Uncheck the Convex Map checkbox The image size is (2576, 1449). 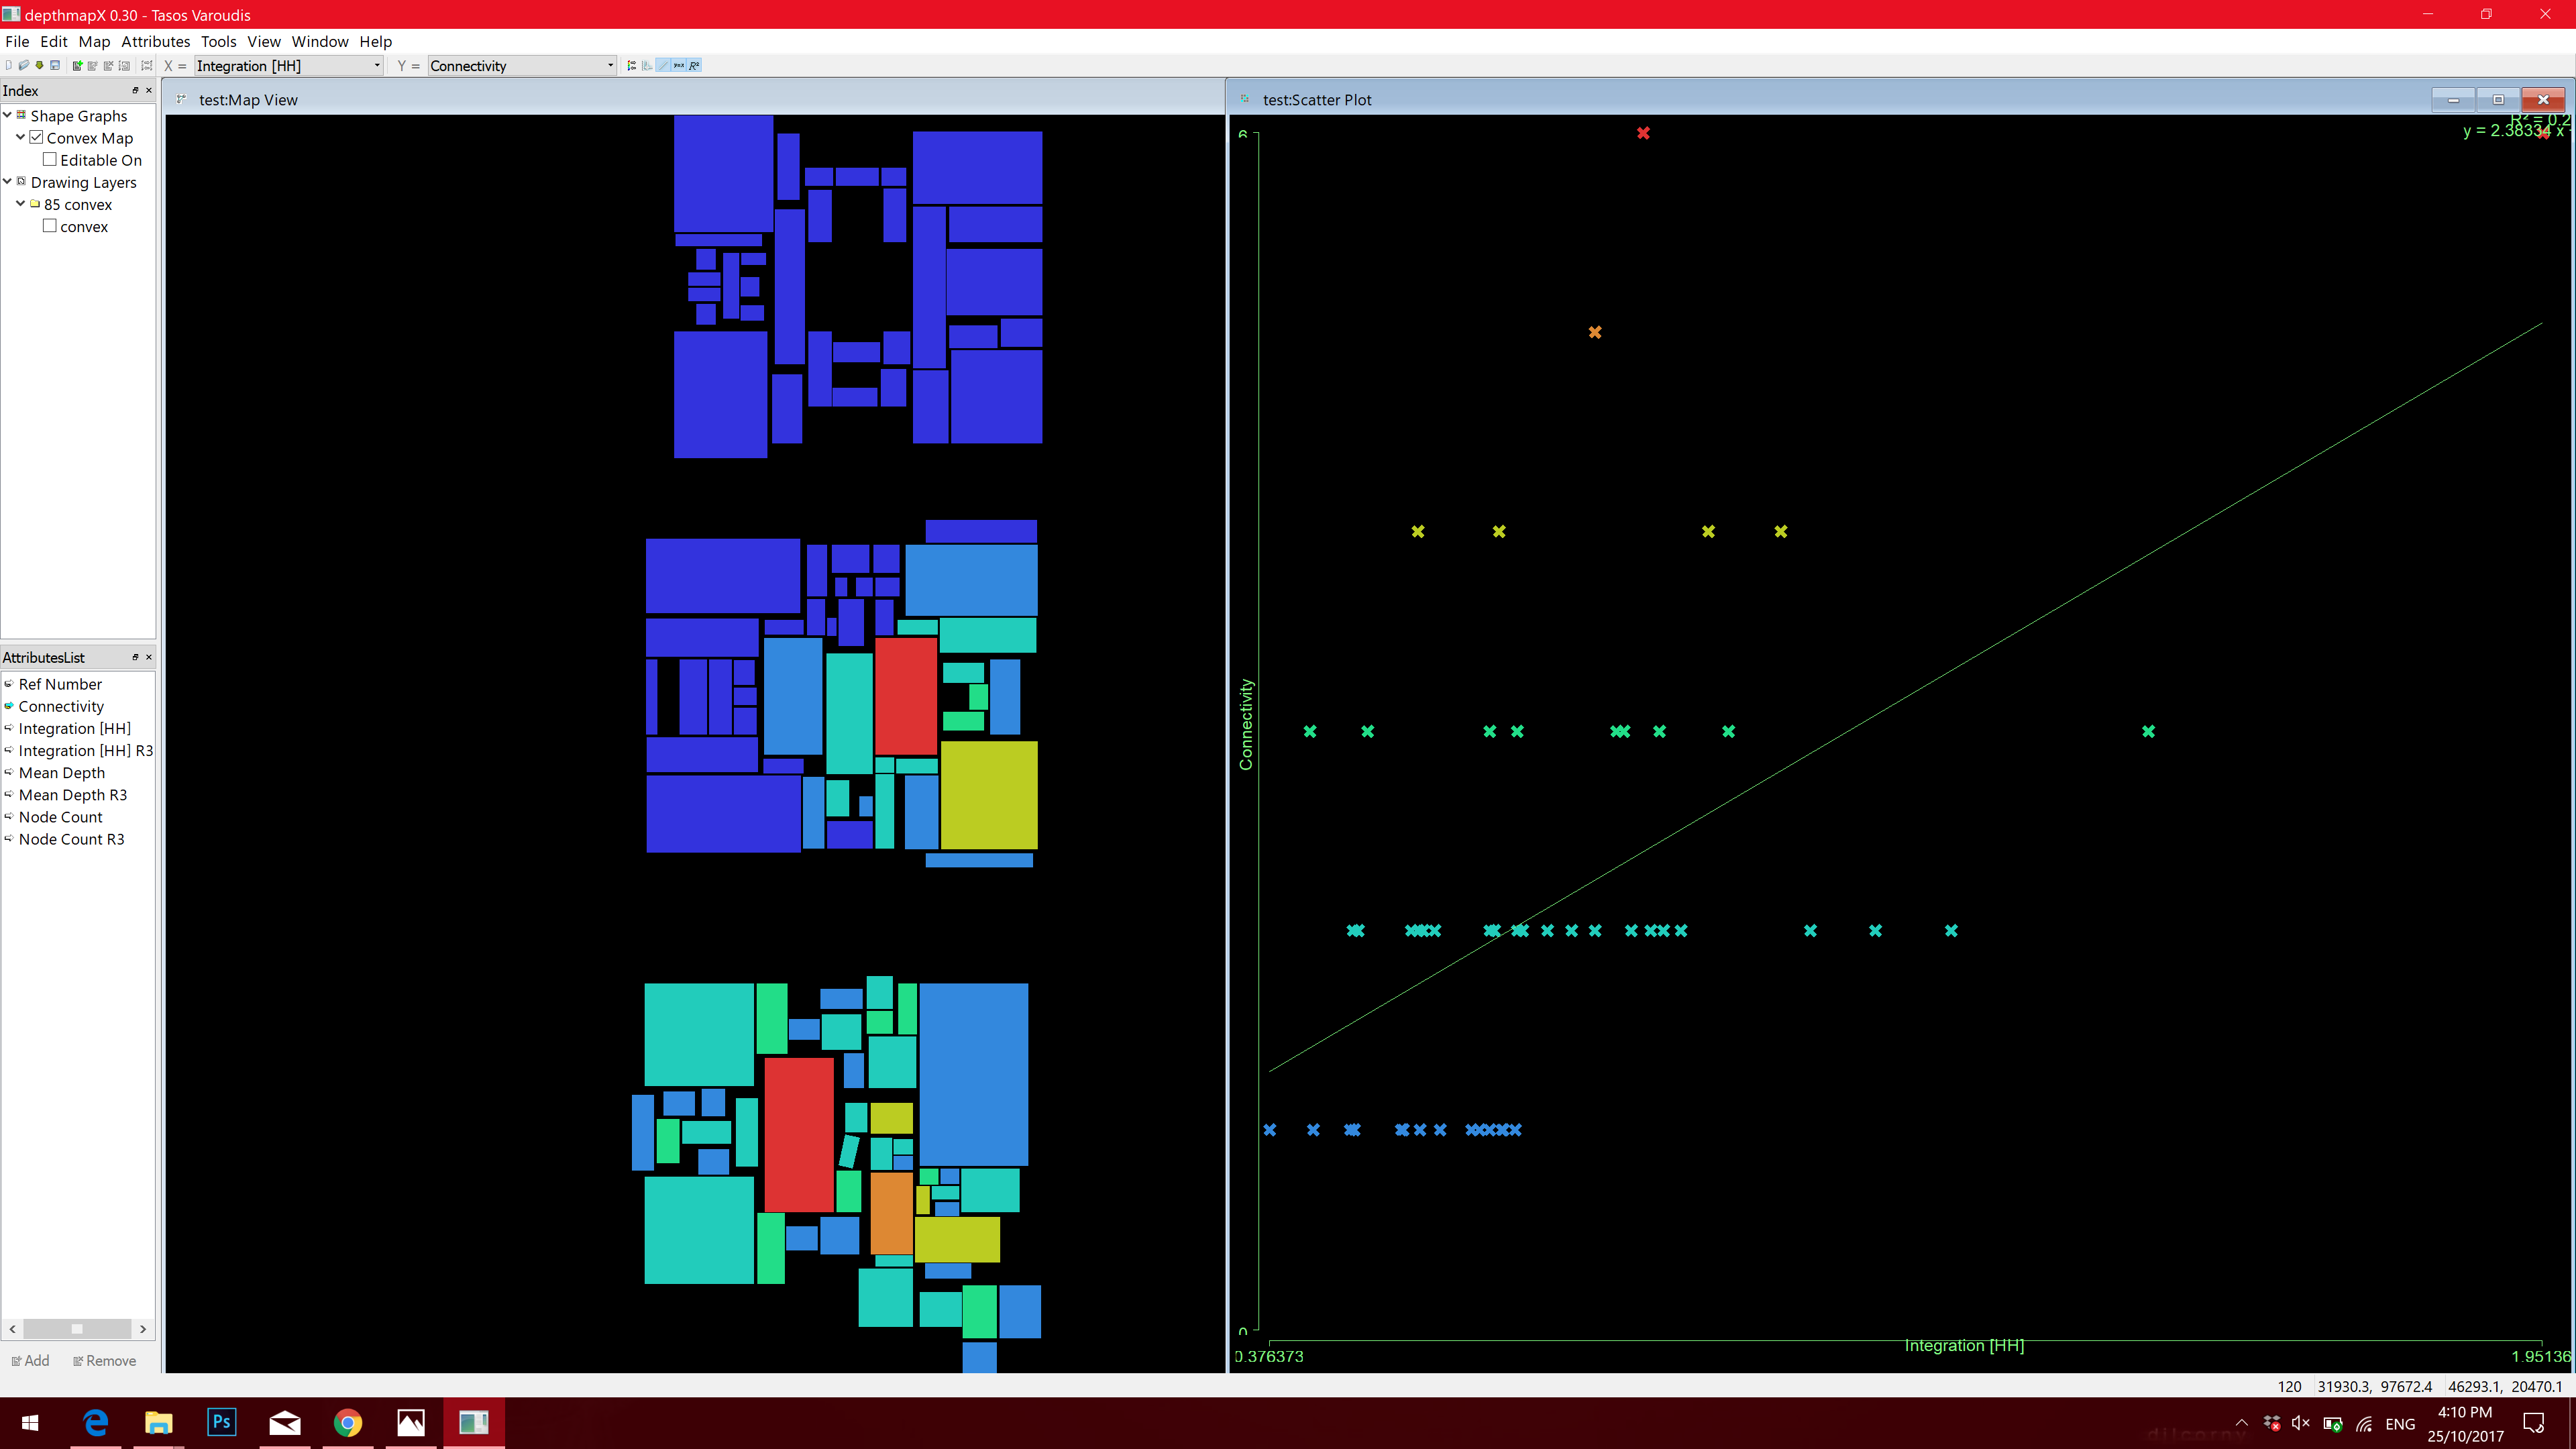point(37,137)
